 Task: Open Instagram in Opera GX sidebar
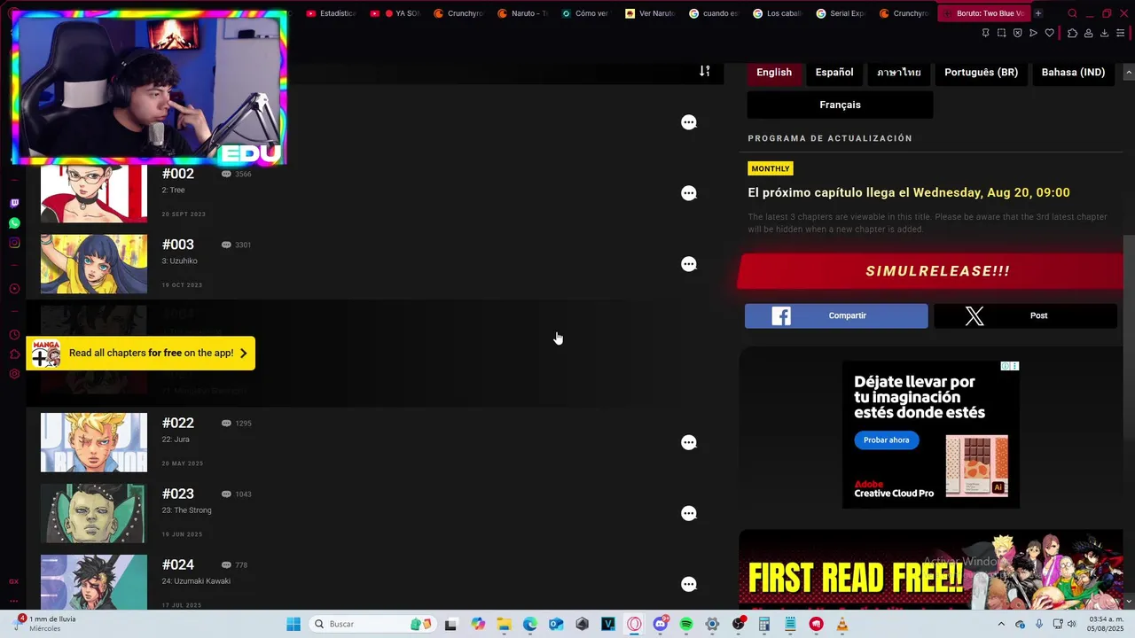pos(14,243)
